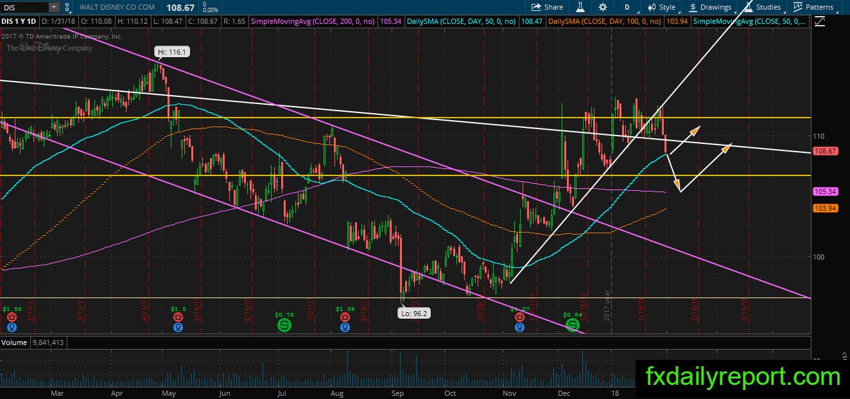Viewport: 850px width, 399px height.
Task: Click the 103.94 price axis tag
Action: pos(824,208)
